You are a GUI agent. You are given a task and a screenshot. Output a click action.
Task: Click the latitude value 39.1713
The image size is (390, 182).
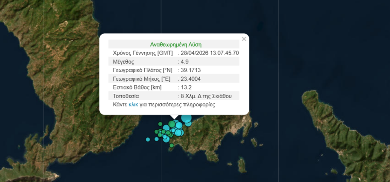(x=191, y=70)
